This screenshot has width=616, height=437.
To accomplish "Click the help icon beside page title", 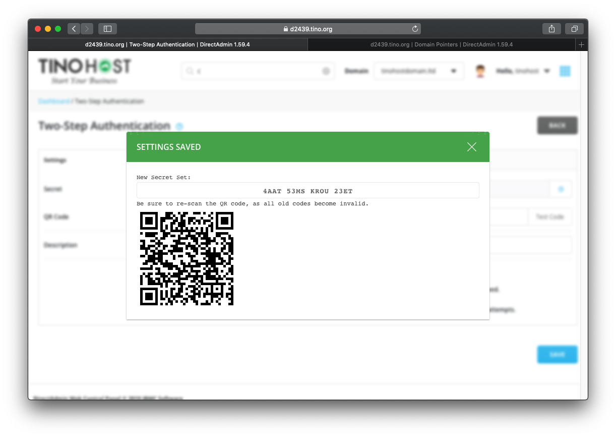I will [x=179, y=126].
